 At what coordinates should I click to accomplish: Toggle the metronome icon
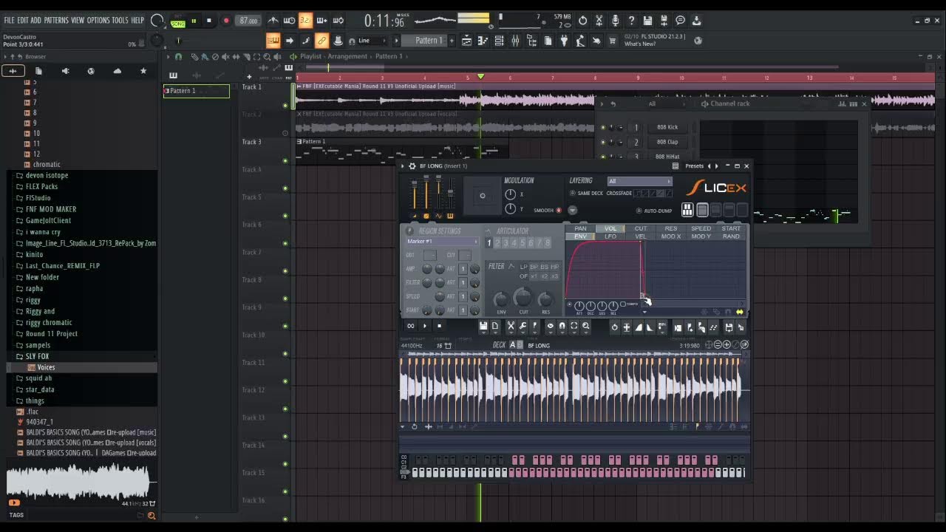pyautogui.click(x=273, y=21)
